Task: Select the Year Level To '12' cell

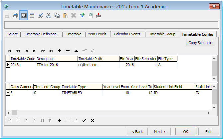Action: point(141,93)
